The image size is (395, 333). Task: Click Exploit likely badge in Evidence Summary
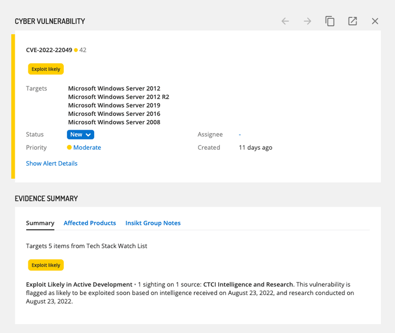46,265
